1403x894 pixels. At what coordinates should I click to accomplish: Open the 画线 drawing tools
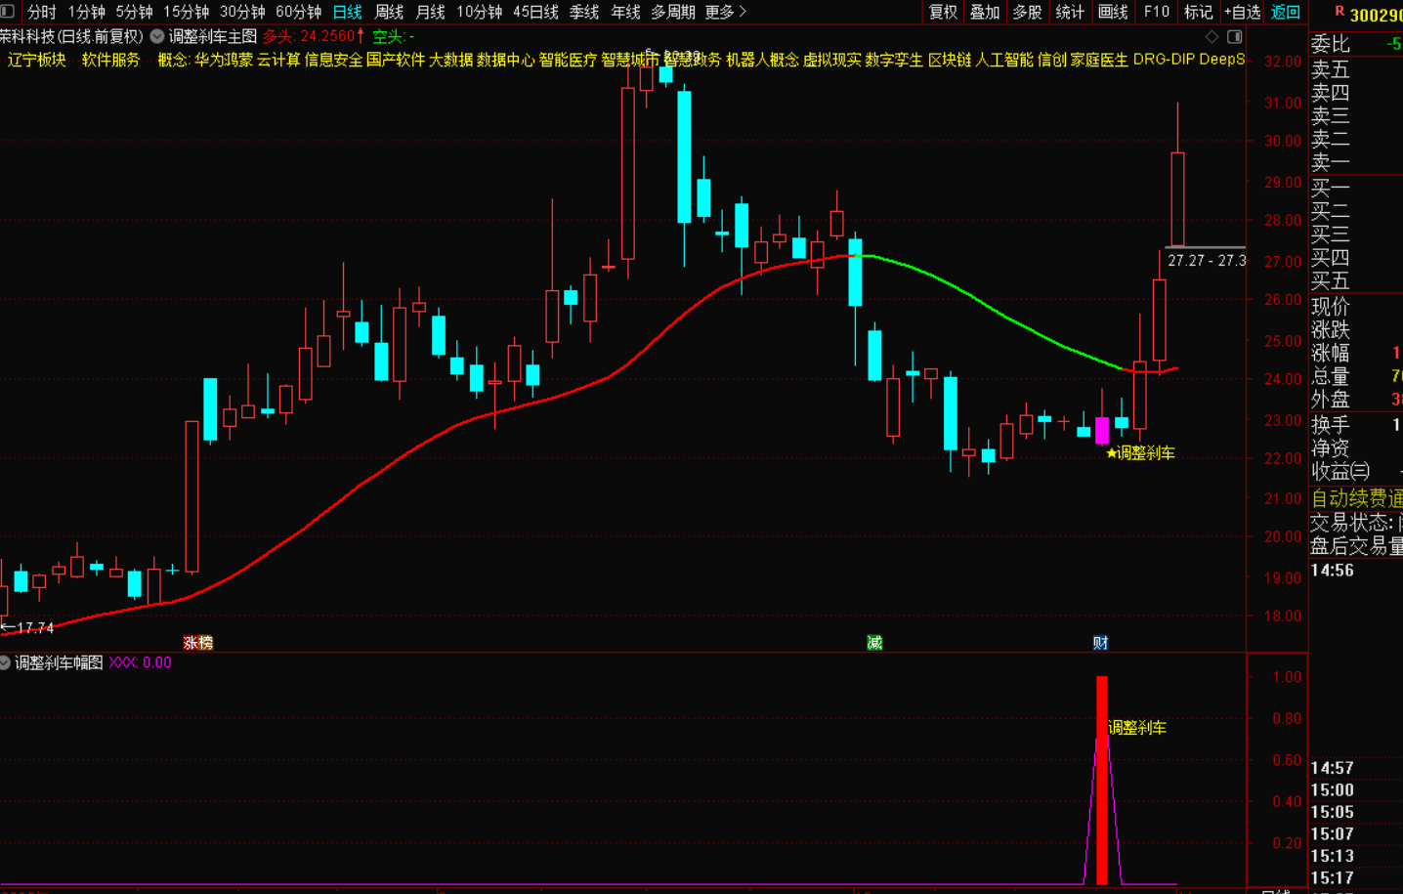pos(1113,12)
